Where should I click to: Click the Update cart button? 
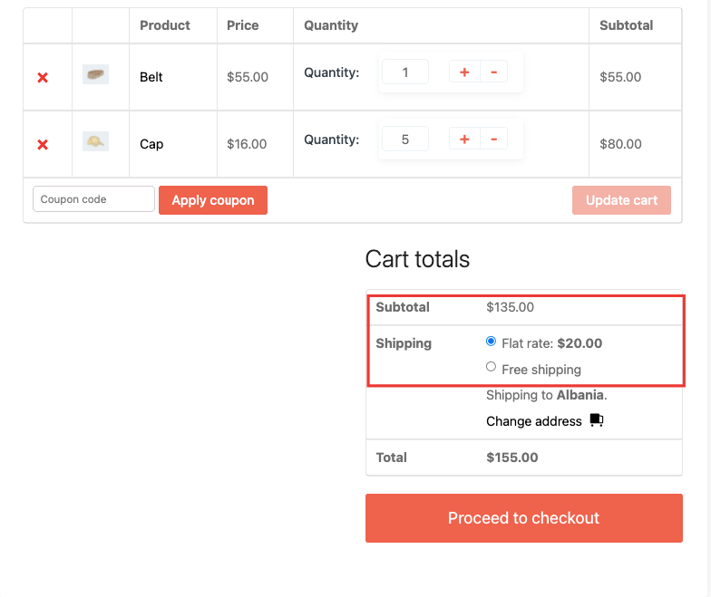(x=621, y=200)
